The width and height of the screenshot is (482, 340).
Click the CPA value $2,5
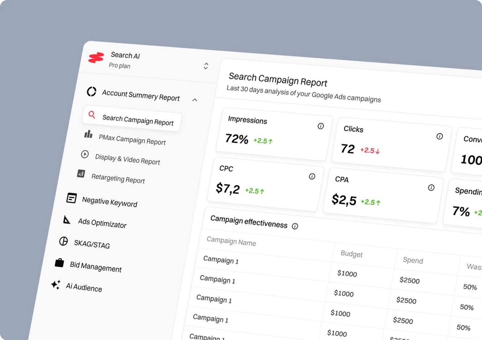344,200
